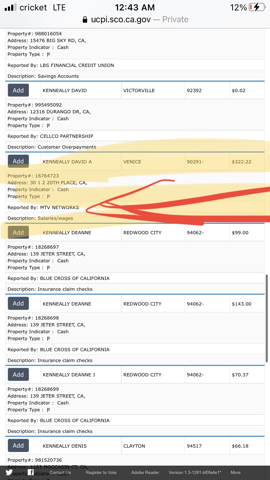Add the KENNEALLY DENIS Clayton property

click(18, 445)
